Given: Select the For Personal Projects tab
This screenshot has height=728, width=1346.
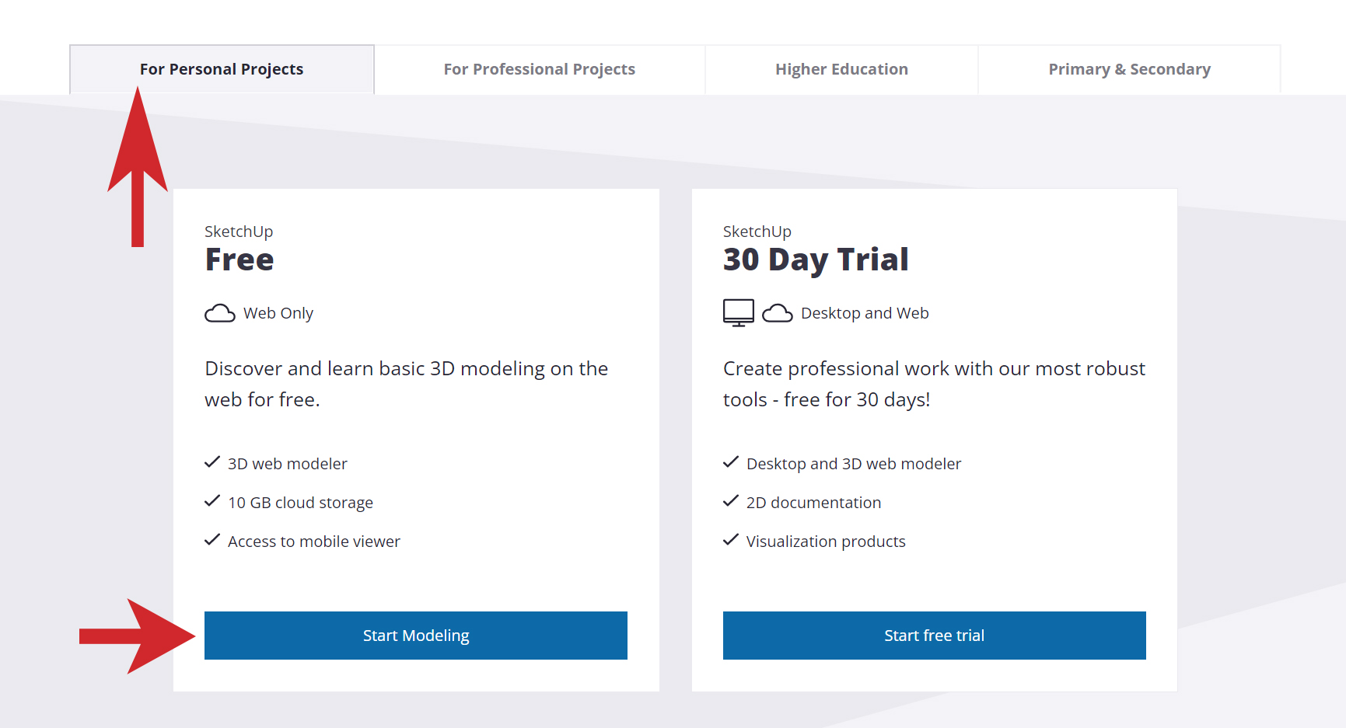Looking at the screenshot, I should pos(222,69).
